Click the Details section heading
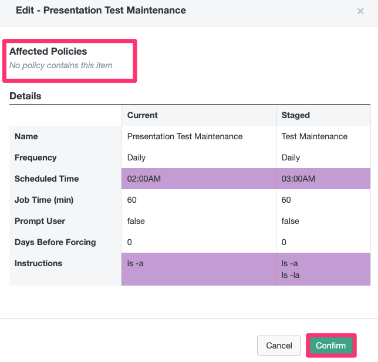The width and height of the screenshot is (378, 362). [x=25, y=96]
